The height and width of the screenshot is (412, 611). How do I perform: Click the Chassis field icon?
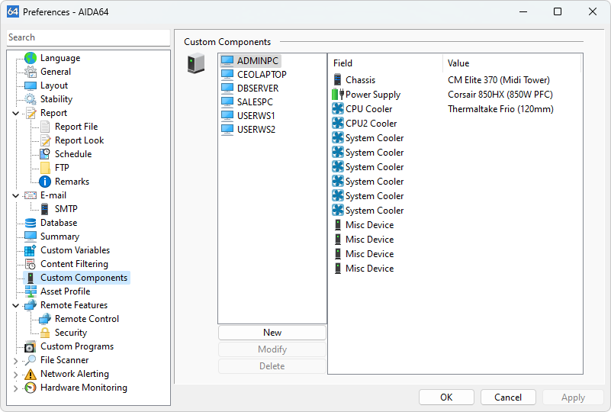(337, 80)
